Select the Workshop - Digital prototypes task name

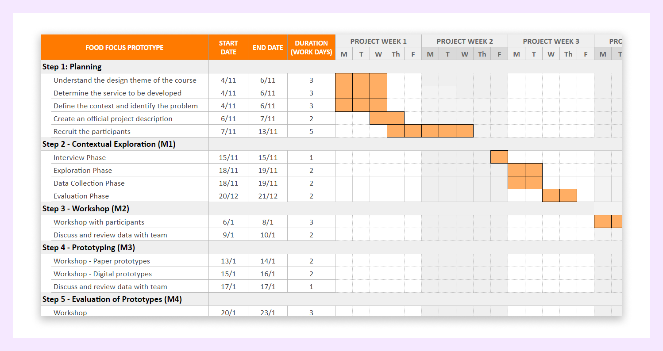(x=103, y=274)
